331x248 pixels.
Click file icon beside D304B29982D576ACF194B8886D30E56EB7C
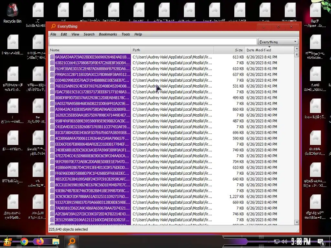(x=52, y=80)
